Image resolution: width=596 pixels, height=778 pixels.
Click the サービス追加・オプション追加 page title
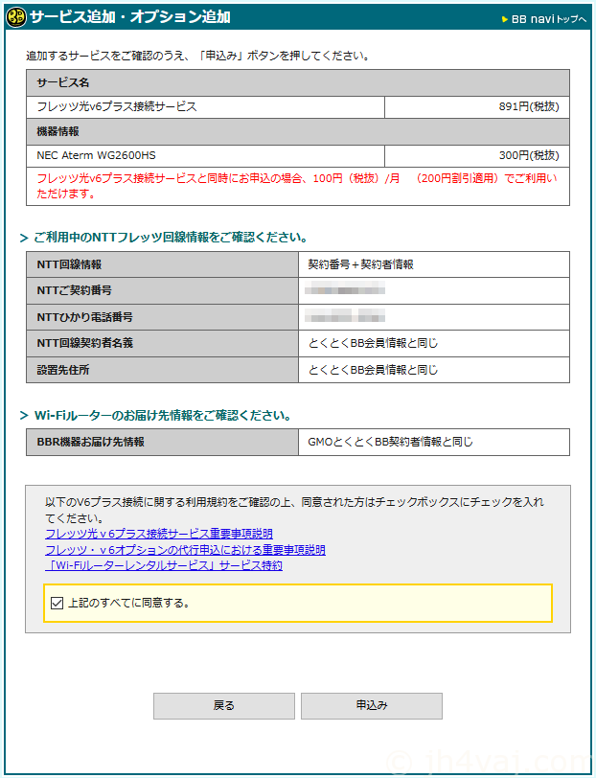pyautogui.click(x=129, y=17)
